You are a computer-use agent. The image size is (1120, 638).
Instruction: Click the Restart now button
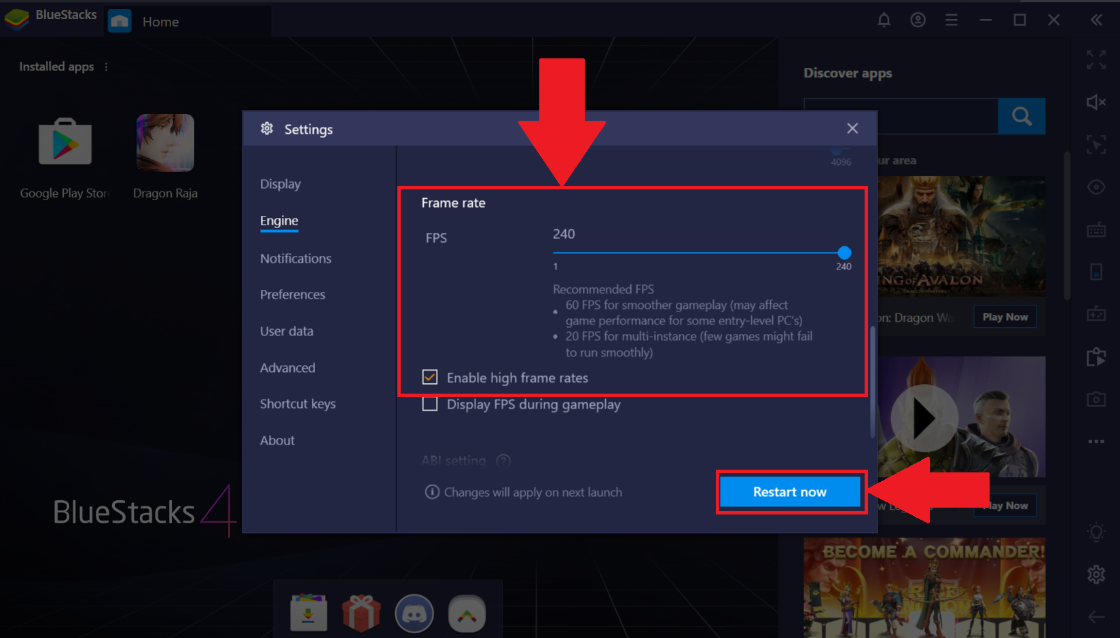click(790, 492)
